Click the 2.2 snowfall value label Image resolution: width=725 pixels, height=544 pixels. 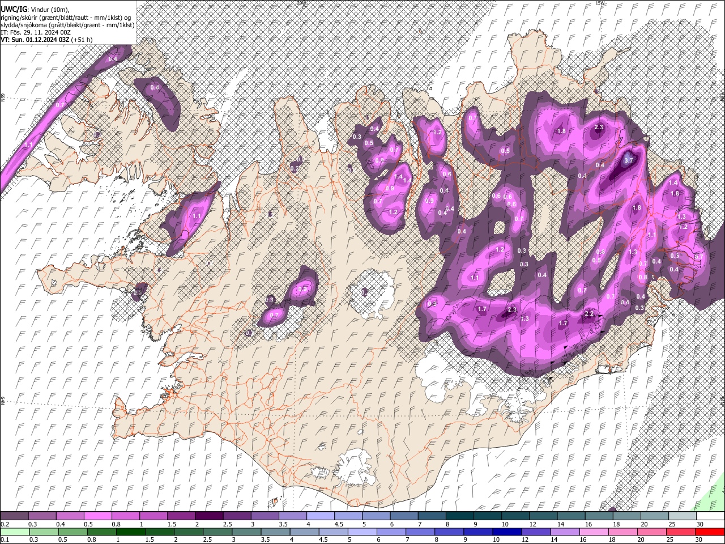[589, 314]
